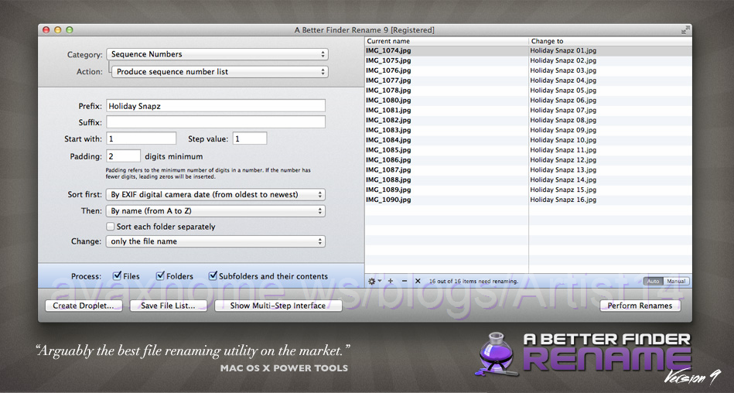Click the Prefix field containing Holiday Snapz

(216, 106)
